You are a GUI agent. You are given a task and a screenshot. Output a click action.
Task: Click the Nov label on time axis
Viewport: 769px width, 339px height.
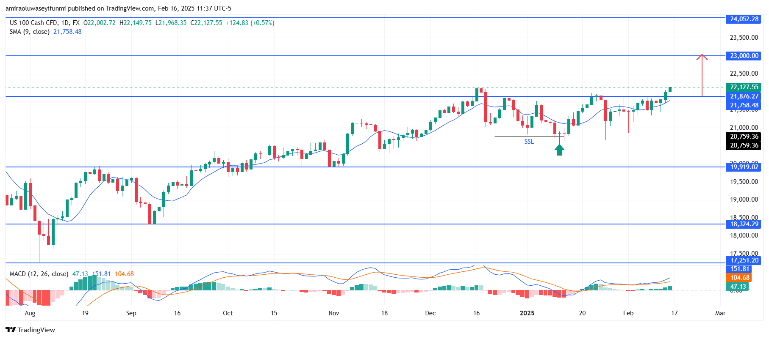pos(334,313)
